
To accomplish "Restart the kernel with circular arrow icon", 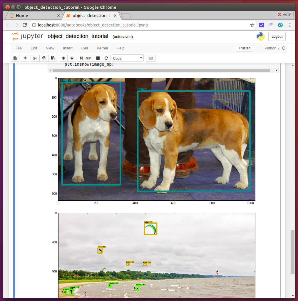I will point(106,58).
